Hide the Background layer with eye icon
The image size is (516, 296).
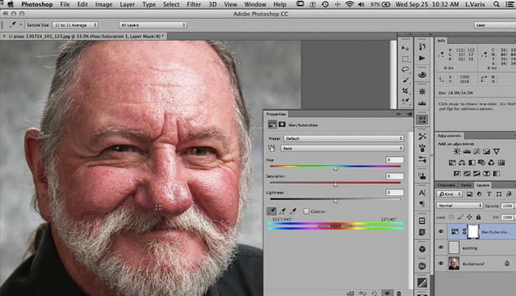tap(440, 264)
